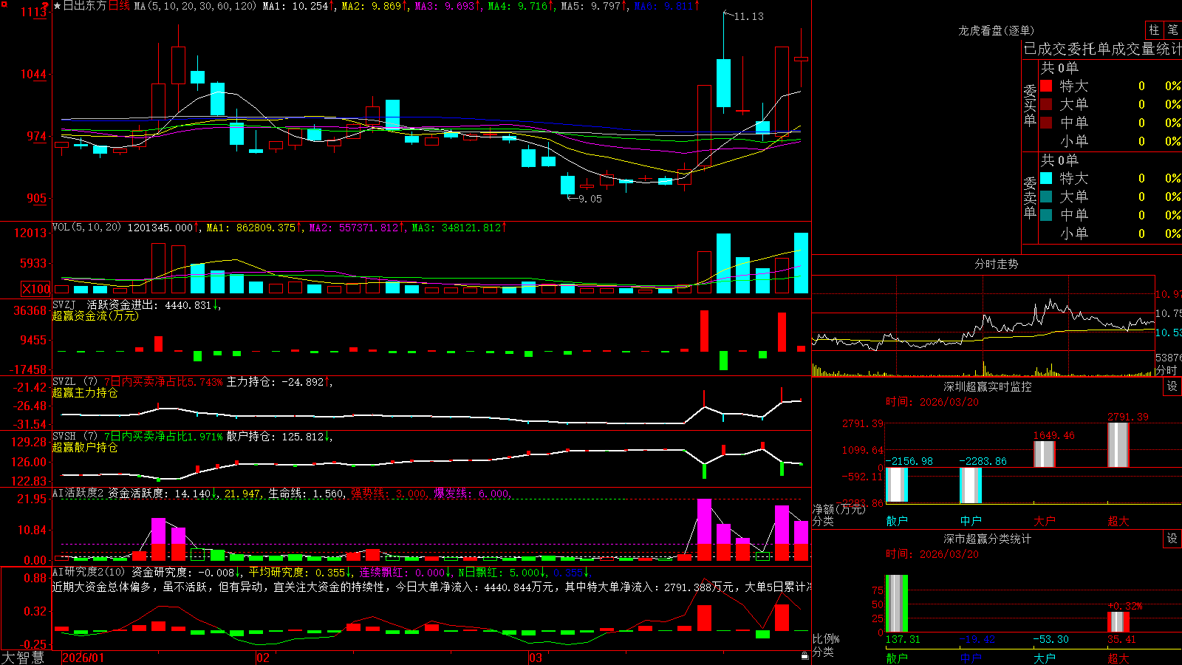1182x665 pixels.
Task: Click the SVSH (7) indicator label
Action: click(75, 436)
